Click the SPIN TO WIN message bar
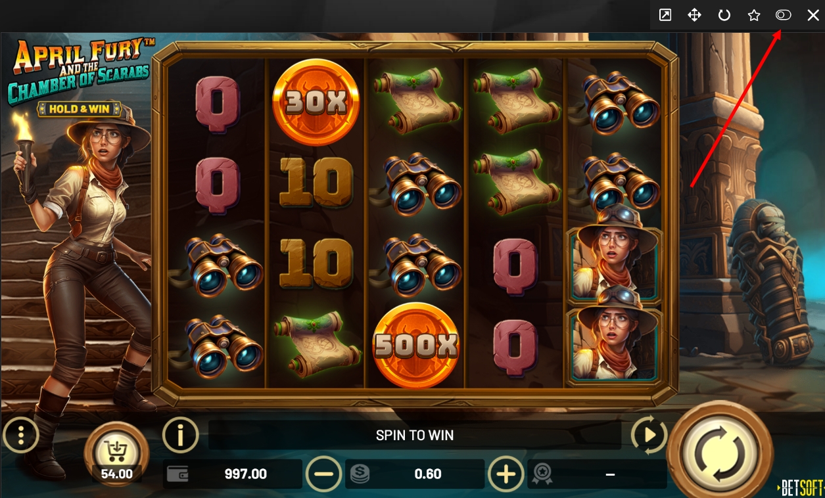The height and width of the screenshot is (498, 825). [415, 435]
